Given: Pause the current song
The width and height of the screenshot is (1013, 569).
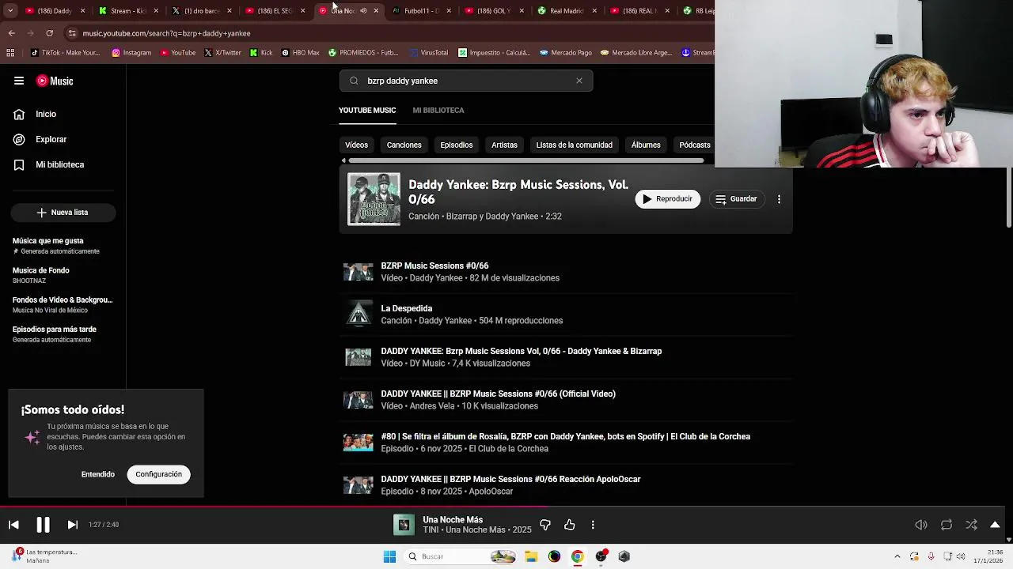Looking at the screenshot, I should pos(43,525).
